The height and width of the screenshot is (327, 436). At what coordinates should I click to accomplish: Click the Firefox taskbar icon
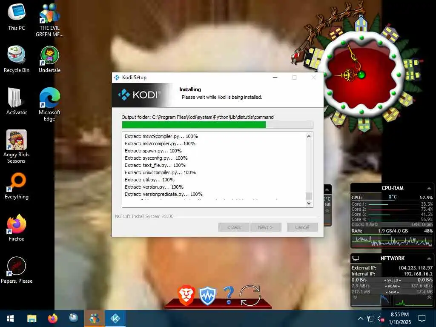52,318
